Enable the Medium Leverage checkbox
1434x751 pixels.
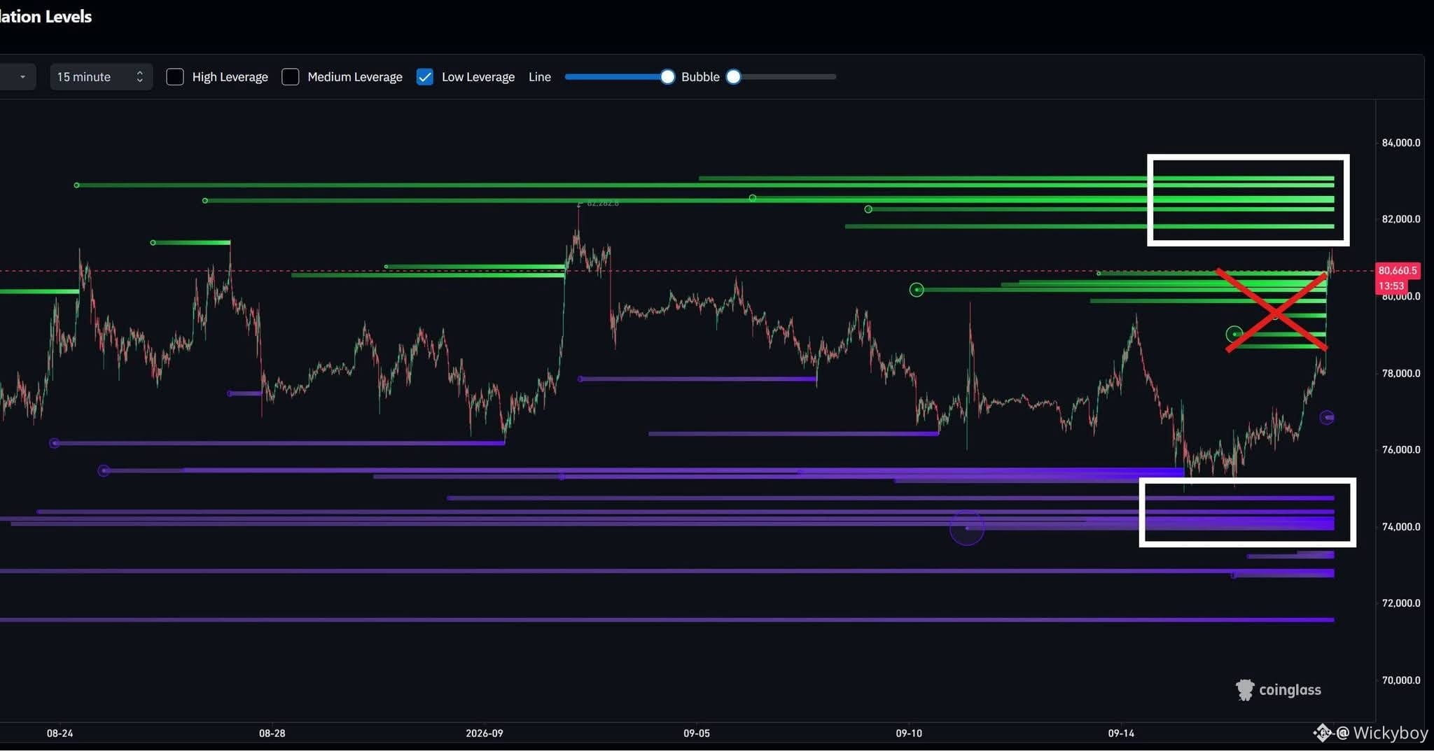290,77
